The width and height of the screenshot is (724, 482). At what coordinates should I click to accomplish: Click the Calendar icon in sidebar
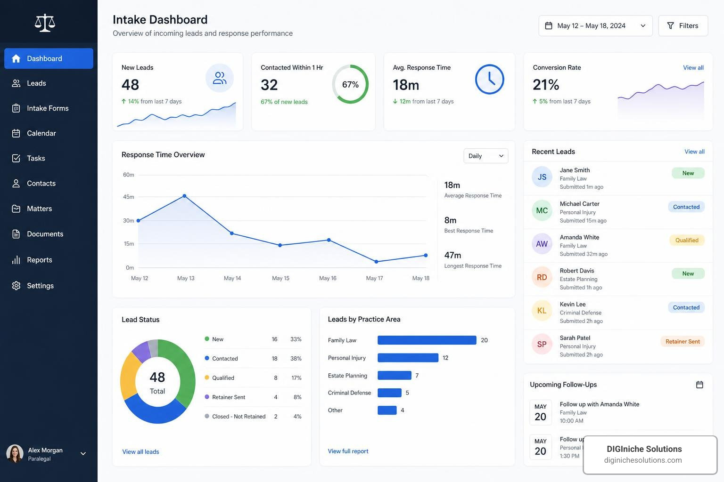16,133
